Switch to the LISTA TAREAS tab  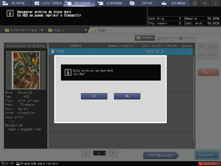tap(47, 3)
